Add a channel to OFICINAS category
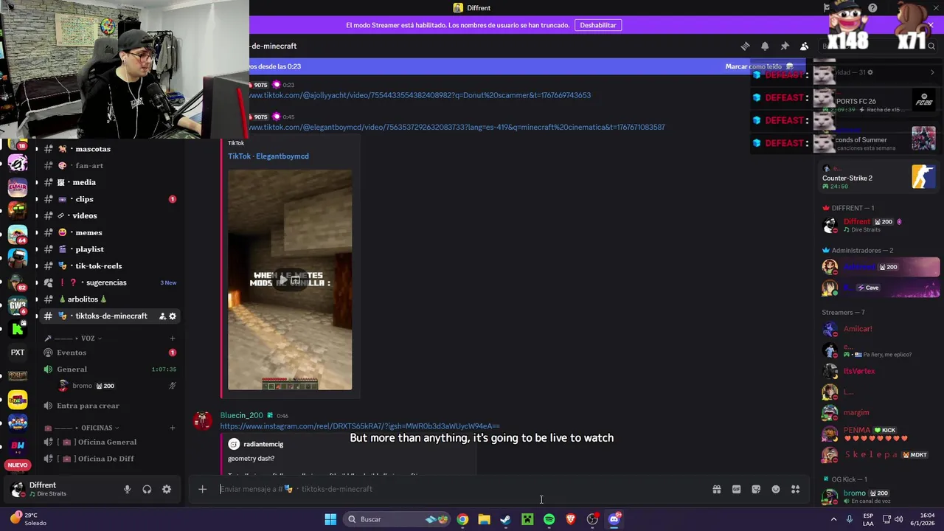Viewport: 944px width, 531px height. click(173, 428)
